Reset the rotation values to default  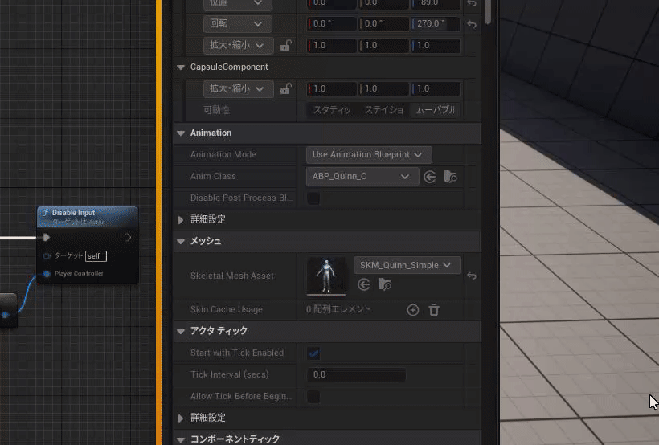pos(472,24)
